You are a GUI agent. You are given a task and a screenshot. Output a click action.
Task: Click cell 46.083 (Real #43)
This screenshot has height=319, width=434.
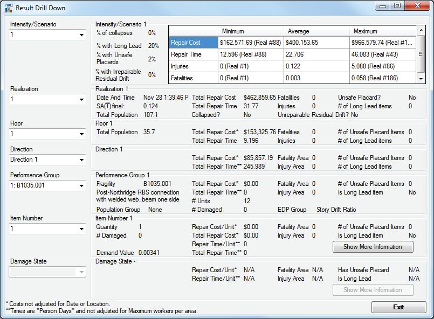(383, 54)
